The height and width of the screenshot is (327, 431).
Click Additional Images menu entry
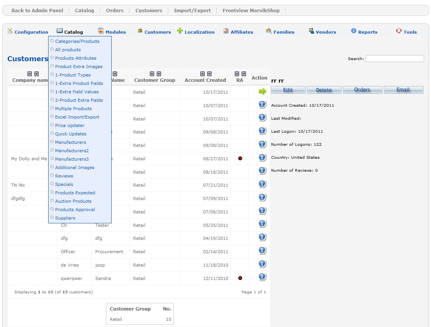[75, 168]
